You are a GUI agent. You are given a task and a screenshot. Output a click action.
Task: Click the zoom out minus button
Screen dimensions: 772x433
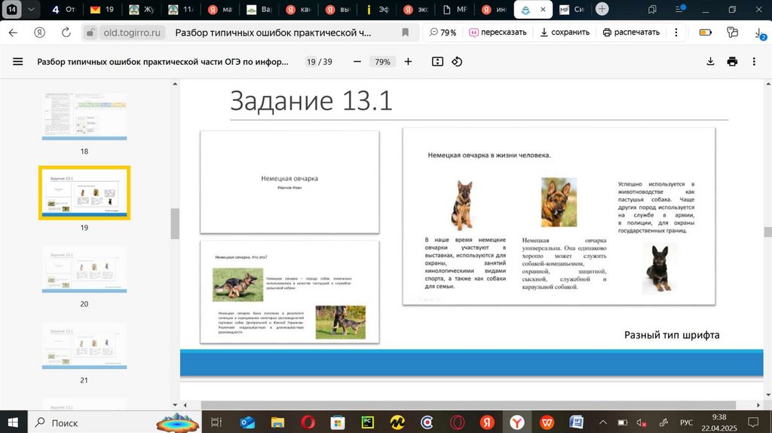pyautogui.click(x=357, y=62)
